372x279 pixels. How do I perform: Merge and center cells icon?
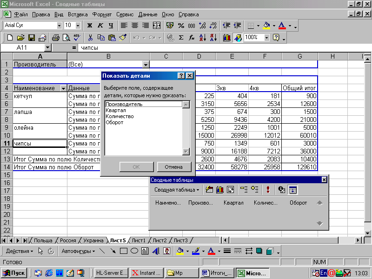coord(157,26)
